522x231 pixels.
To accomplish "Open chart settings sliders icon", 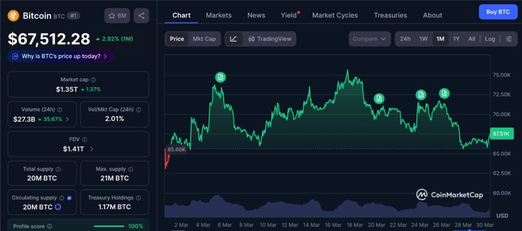I will pyautogui.click(x=509, y=39).
